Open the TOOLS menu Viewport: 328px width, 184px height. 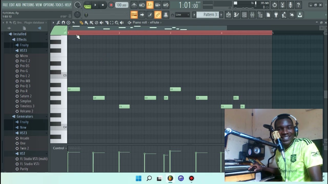(x=59, y=5)
